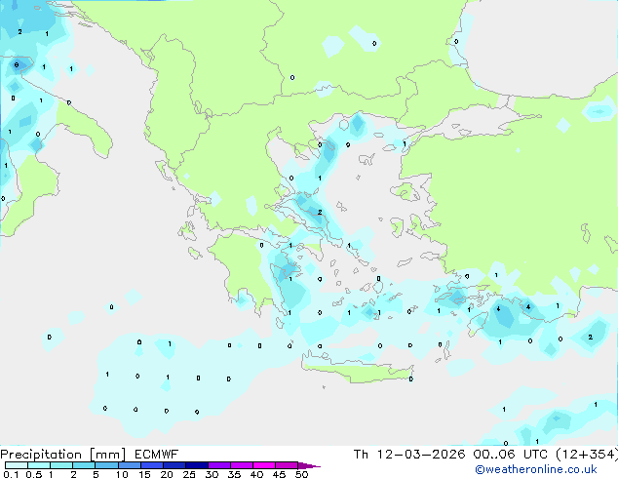Click the '50' legend scale value
The width and height of the screenshot is (618, 478).
(x=301, y=474)
